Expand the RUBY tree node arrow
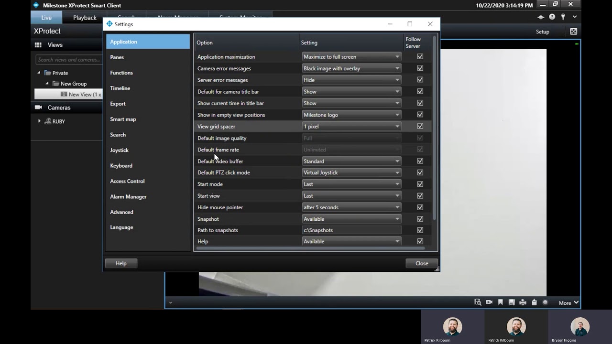 (39, 121)
